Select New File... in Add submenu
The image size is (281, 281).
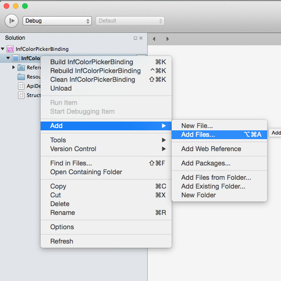219,126
